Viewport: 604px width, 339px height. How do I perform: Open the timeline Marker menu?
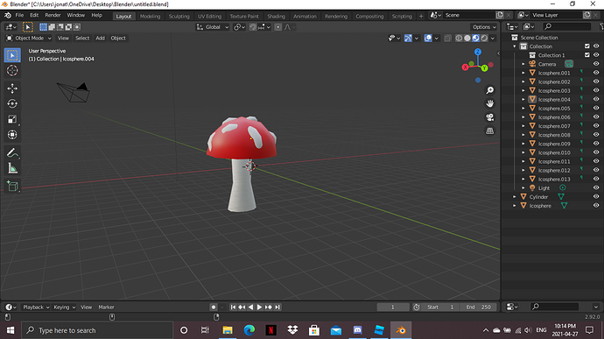pos(106,307)
